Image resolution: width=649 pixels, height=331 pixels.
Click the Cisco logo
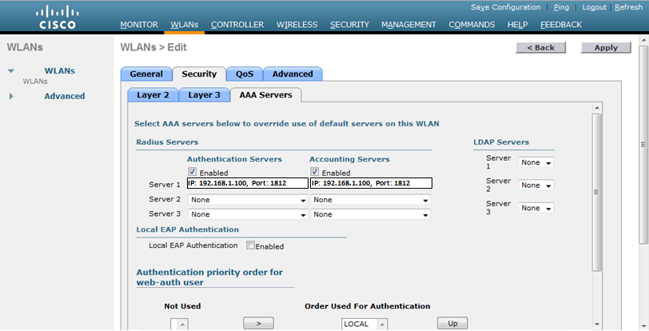(x=58, y=18)
